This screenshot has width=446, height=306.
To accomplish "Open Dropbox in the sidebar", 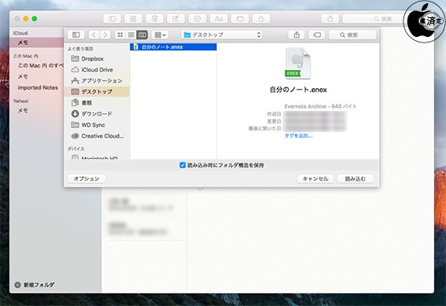I will tap(97, 58).
